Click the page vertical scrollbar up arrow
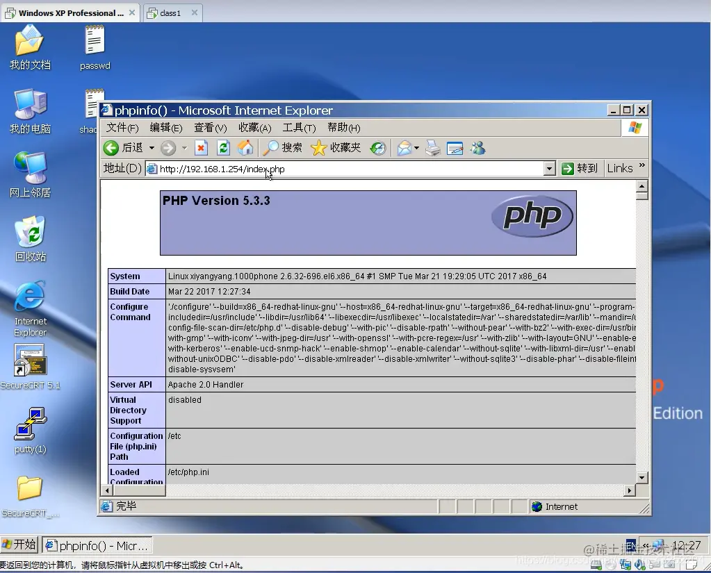The width and height of the screenshot is (711, 573). tap(641, 186)
